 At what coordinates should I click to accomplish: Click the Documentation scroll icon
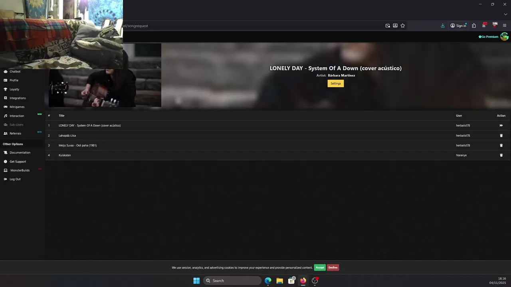click(6, 153)
